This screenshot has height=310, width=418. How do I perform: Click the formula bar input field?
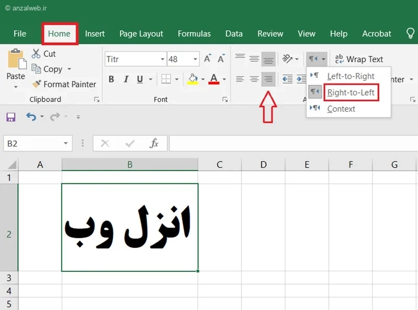point(293,144)
